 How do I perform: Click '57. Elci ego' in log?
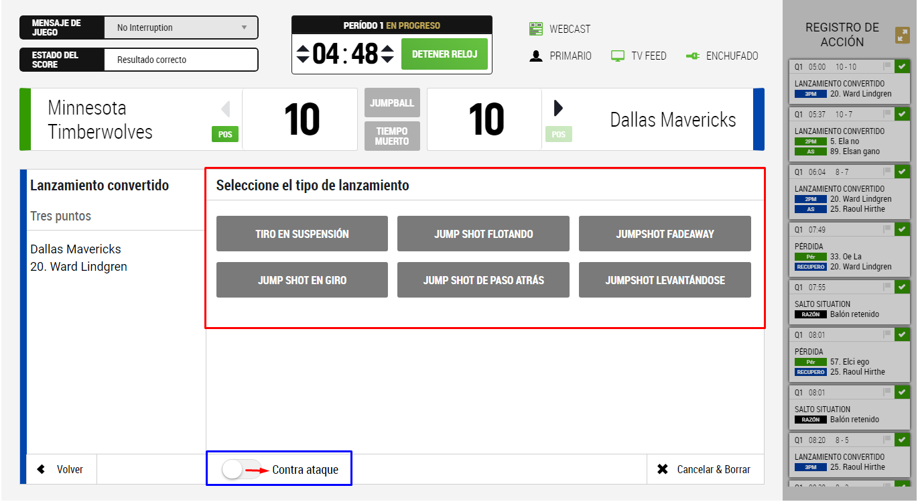[x=849, y=362]
